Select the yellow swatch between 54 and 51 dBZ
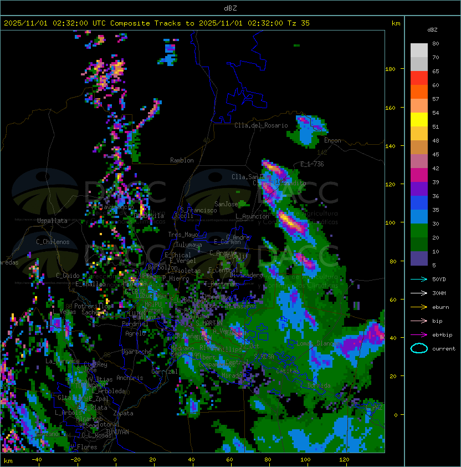Screen dimensions: 461x467 tap(419, 120)
